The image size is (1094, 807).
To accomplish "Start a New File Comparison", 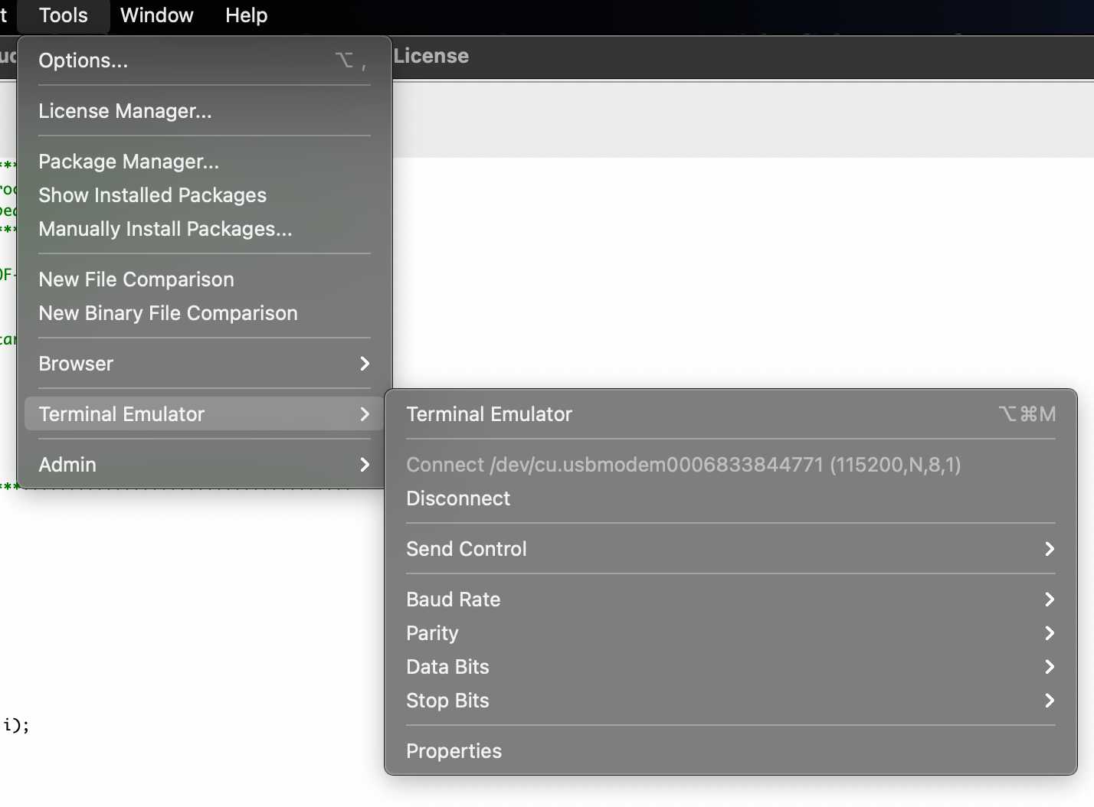I will pyautogui.click(x=205, y=279).
